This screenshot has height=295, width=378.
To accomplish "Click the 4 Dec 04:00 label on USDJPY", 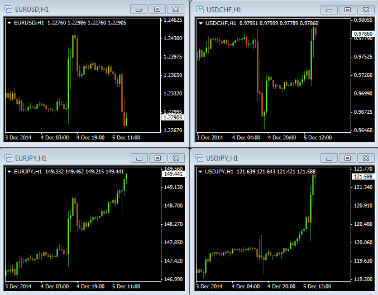I will (x=246, y=286).
